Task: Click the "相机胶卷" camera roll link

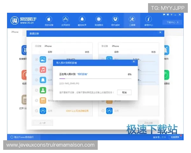Action: pyautogui.click(x=82, y=74)
